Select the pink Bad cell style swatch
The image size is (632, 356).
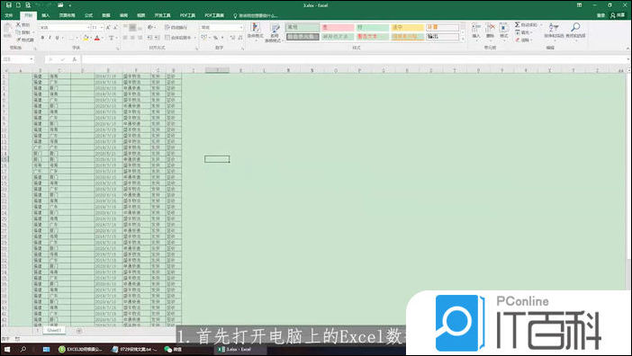[338, 27]
